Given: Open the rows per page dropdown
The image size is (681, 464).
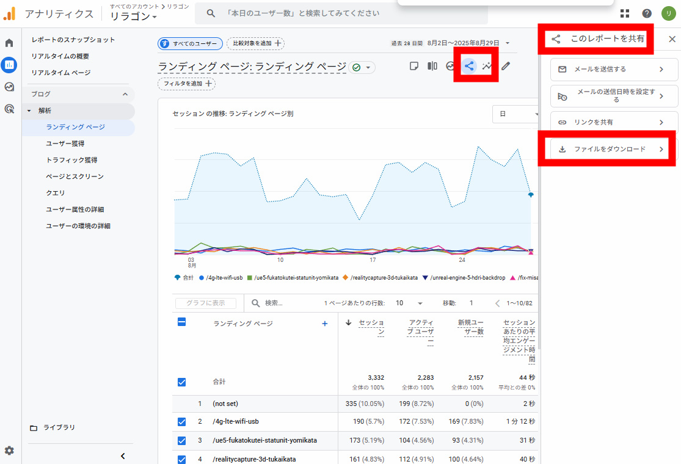Looking at the screenshot, I should click(x=409, y=303).
